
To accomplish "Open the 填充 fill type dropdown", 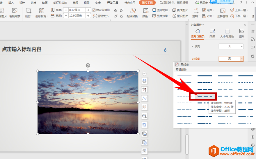I will pyautogui.click(x=231, y=47).
